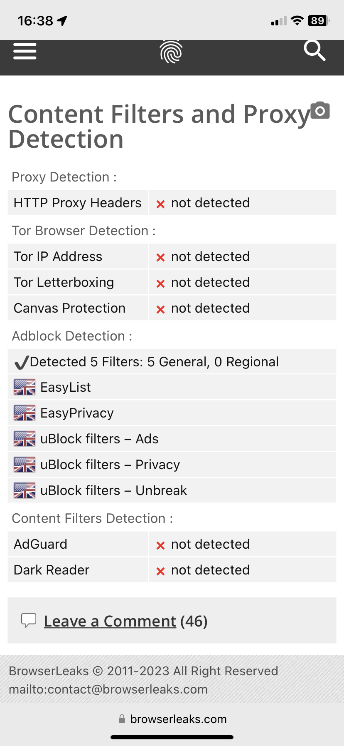
Task: Open the hamburger navigation menu
Action: (x=25, y=51)
